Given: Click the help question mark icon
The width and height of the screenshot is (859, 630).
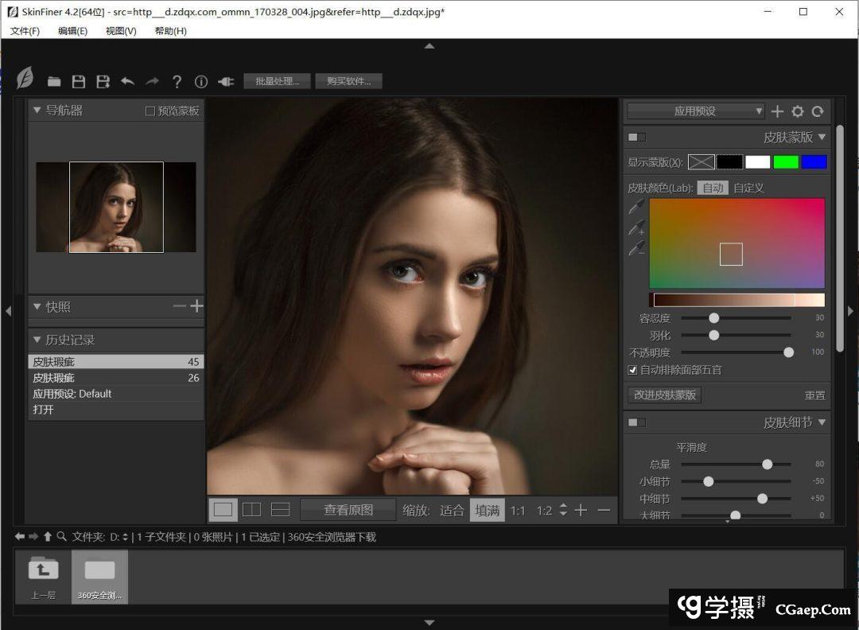Looking at the screenshot, I should coord(177,81).
